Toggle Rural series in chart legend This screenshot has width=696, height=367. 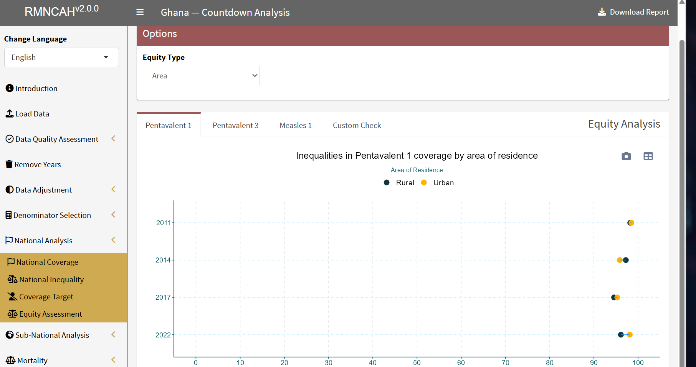399,183
